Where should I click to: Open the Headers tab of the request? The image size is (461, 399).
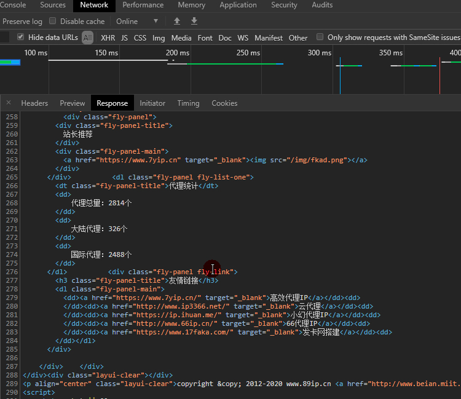click(34, 103)
